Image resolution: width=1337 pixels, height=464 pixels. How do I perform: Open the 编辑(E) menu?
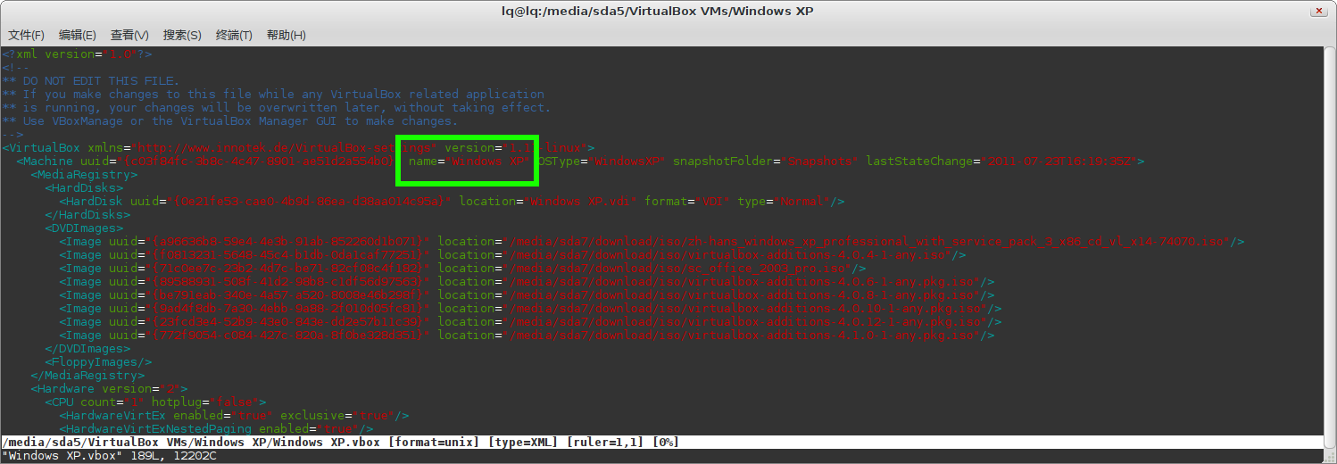coord(77,35)
